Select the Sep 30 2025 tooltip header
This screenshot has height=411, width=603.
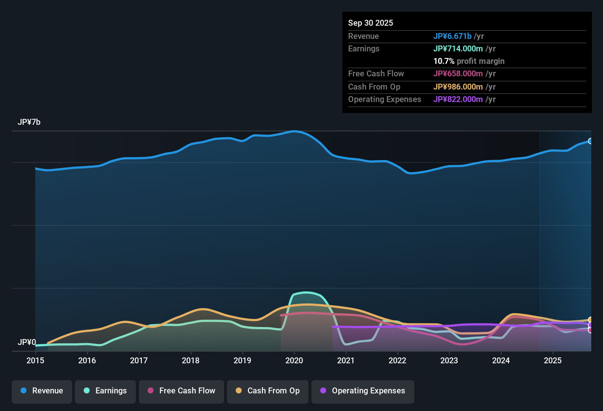(371, 23)
